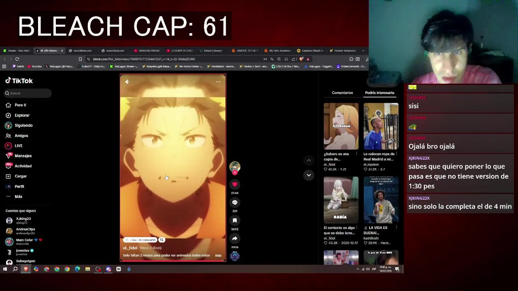Image resolution: width=518 pixels, height=291 pixels.
Task: Follow the creator with the red plus badge
Action: click(x=235, y=173)
